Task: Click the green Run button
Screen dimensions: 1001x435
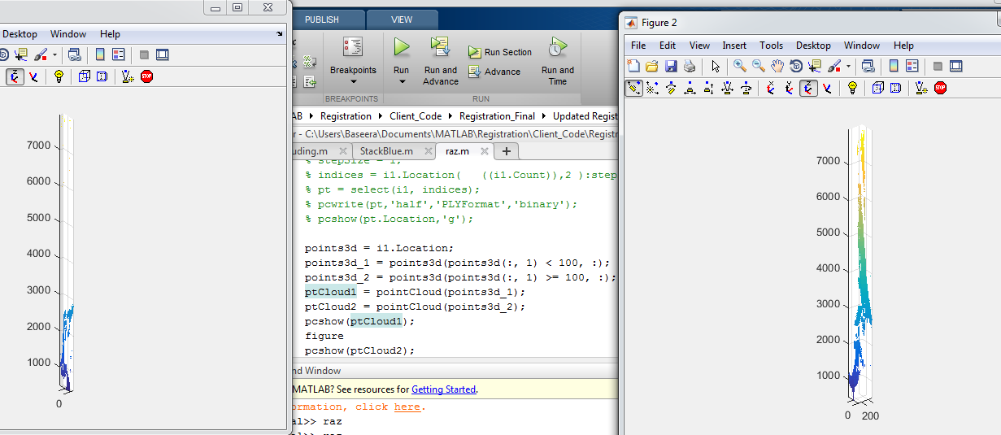Action: (x=401, y=47)
